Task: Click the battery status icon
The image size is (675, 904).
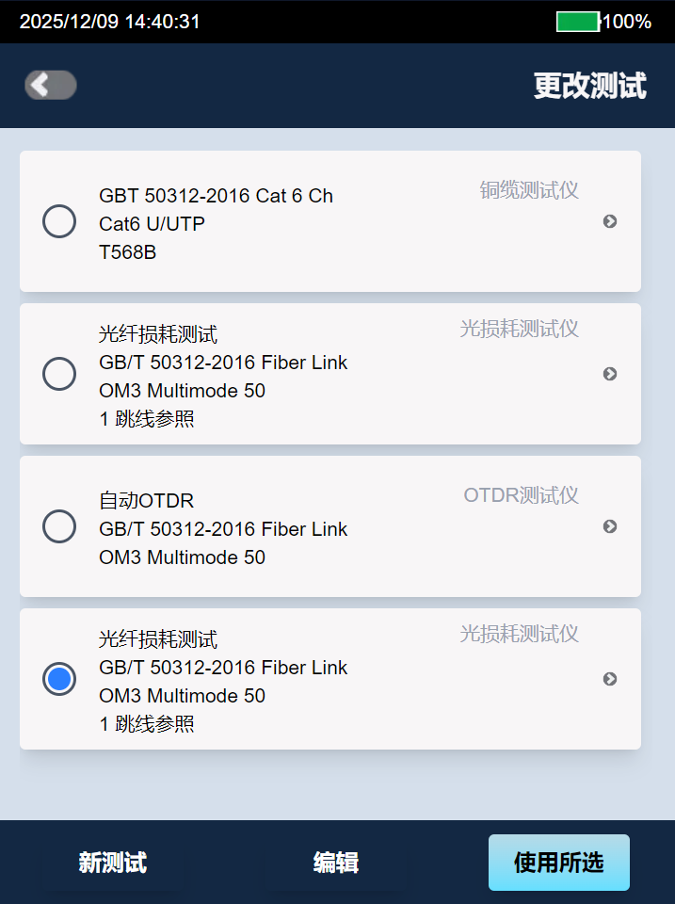Action: click(x=578, y=22)
